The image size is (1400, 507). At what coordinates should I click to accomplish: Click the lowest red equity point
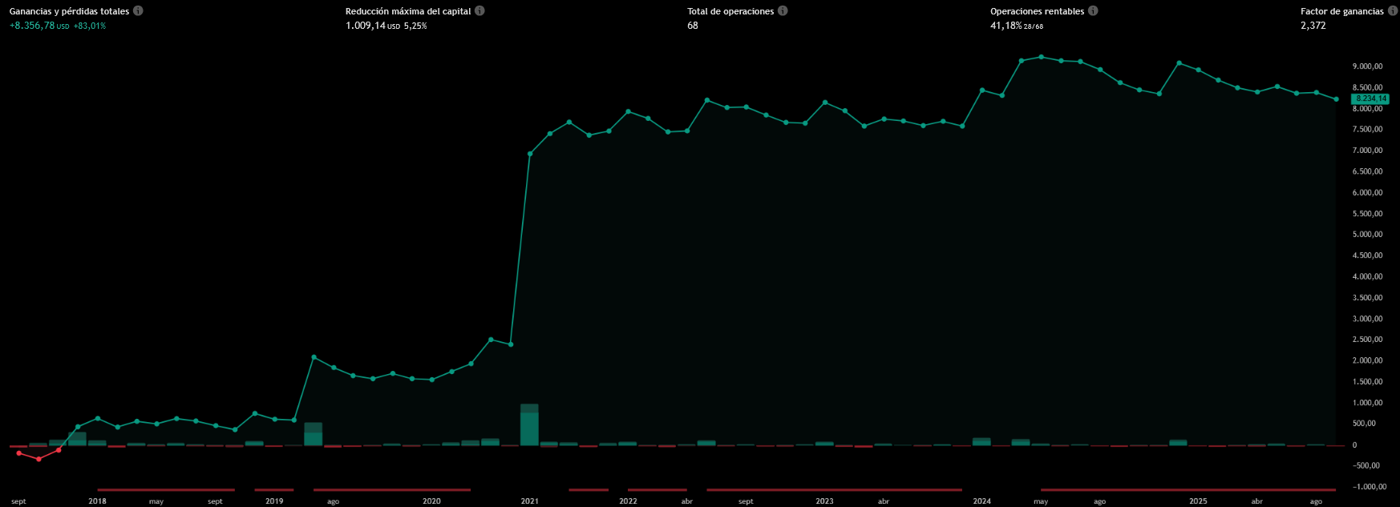38,459
